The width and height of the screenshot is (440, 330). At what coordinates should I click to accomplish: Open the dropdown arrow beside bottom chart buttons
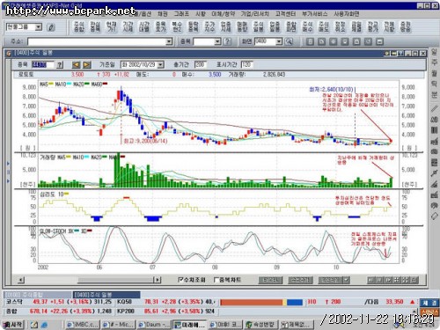click(347, 280)
